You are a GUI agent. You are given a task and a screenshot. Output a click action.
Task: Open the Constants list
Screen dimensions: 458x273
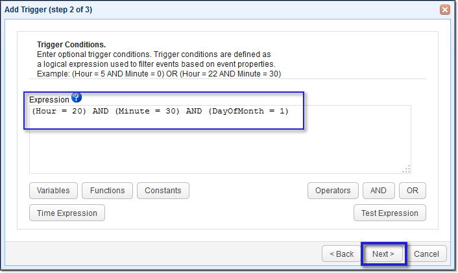tap(163, 191)
